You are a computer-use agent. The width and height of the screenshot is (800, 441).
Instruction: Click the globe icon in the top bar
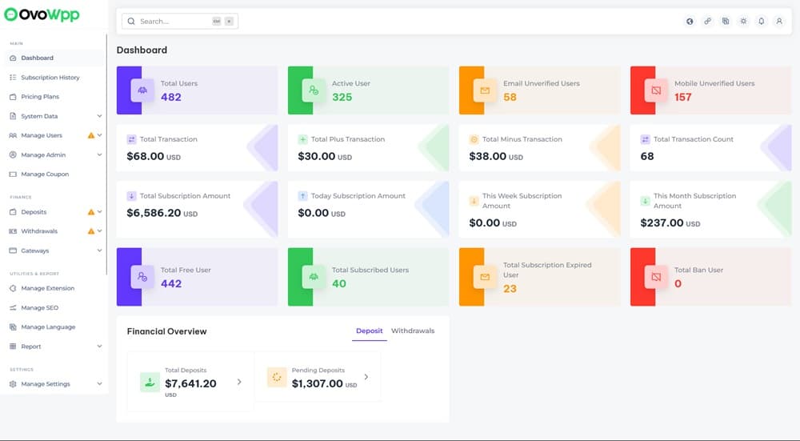pyautogui.click(x=690, y=21)
